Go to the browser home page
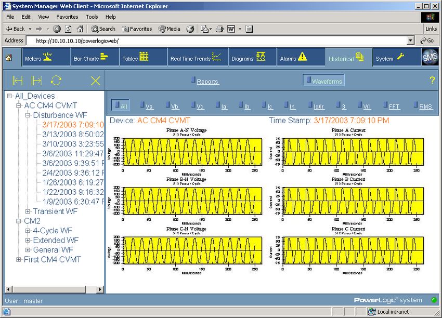The image size is (442, 318). (80, 29)
